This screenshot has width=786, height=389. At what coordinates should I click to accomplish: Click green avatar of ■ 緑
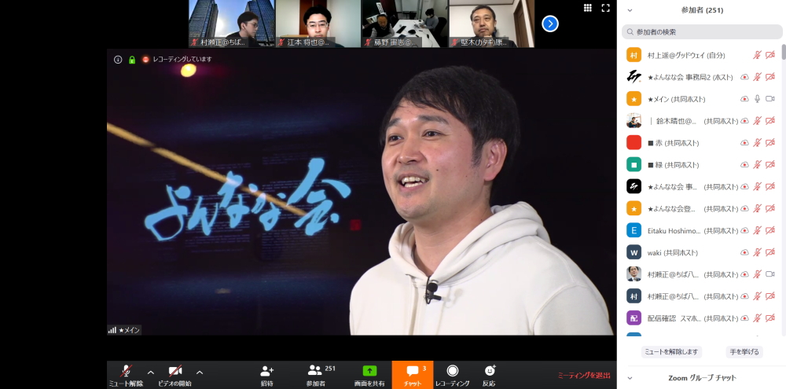[x=634, y=164]
